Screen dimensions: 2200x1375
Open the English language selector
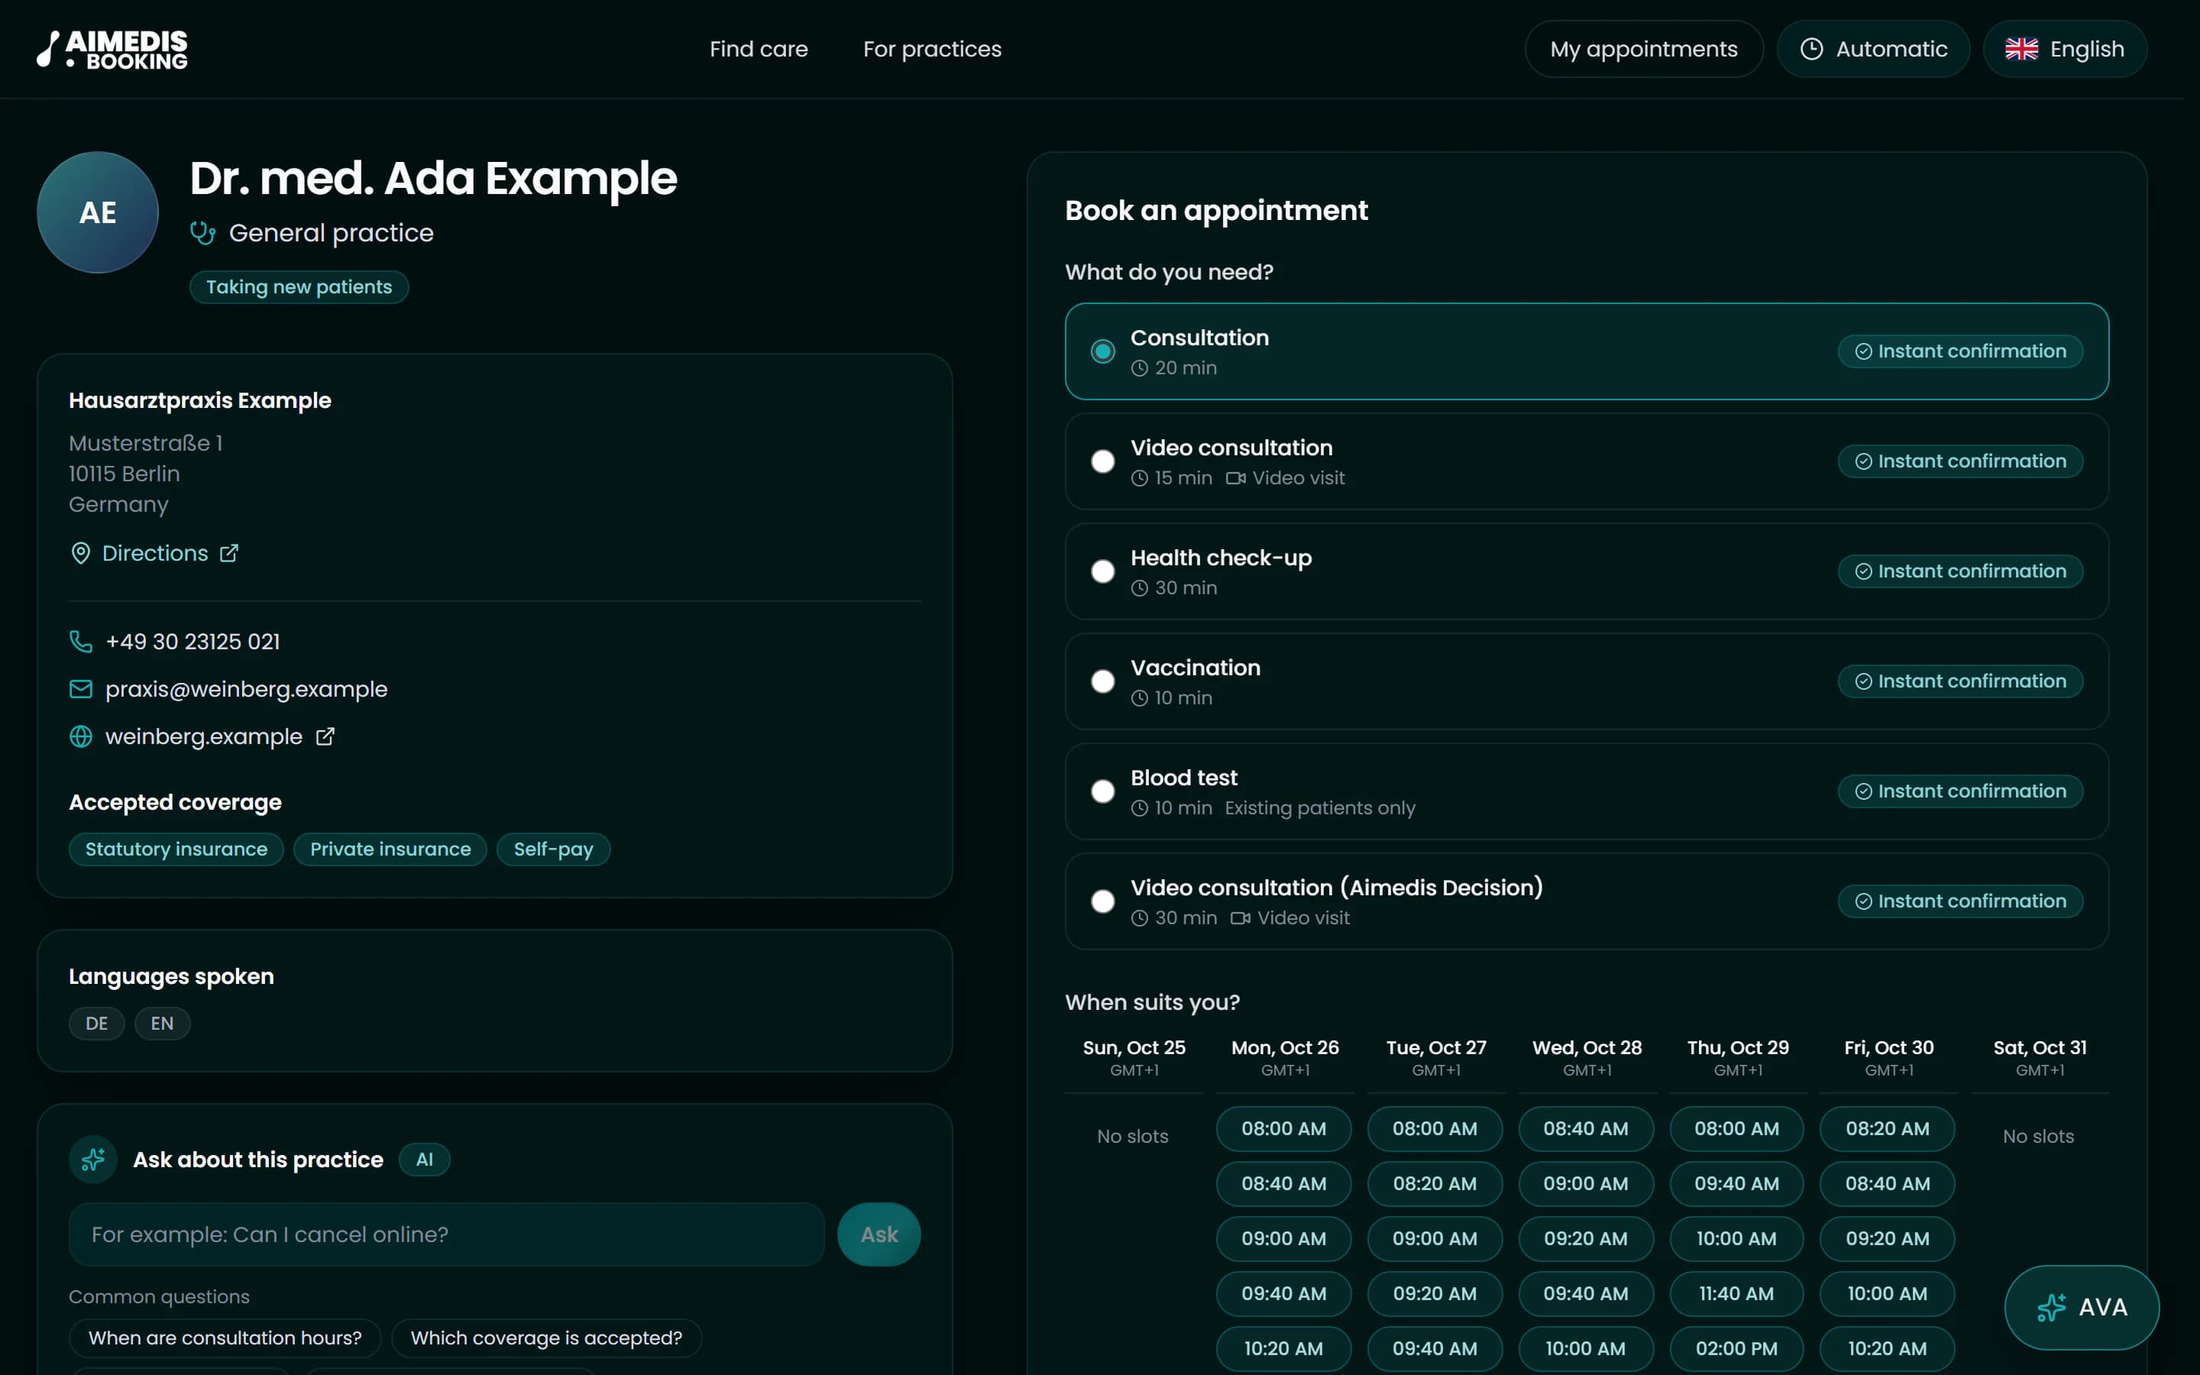[2065, 49]
